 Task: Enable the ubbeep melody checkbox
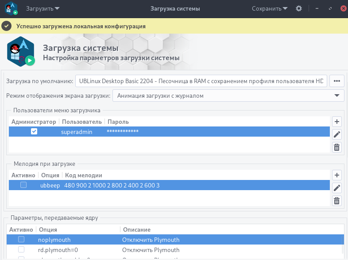pyautogui.click(x=23, y=185)
